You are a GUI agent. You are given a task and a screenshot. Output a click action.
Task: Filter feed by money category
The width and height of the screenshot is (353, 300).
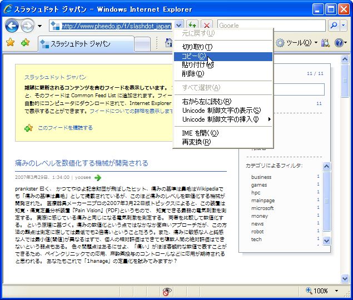[260, 216]
